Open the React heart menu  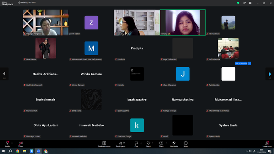pos(149,144)
